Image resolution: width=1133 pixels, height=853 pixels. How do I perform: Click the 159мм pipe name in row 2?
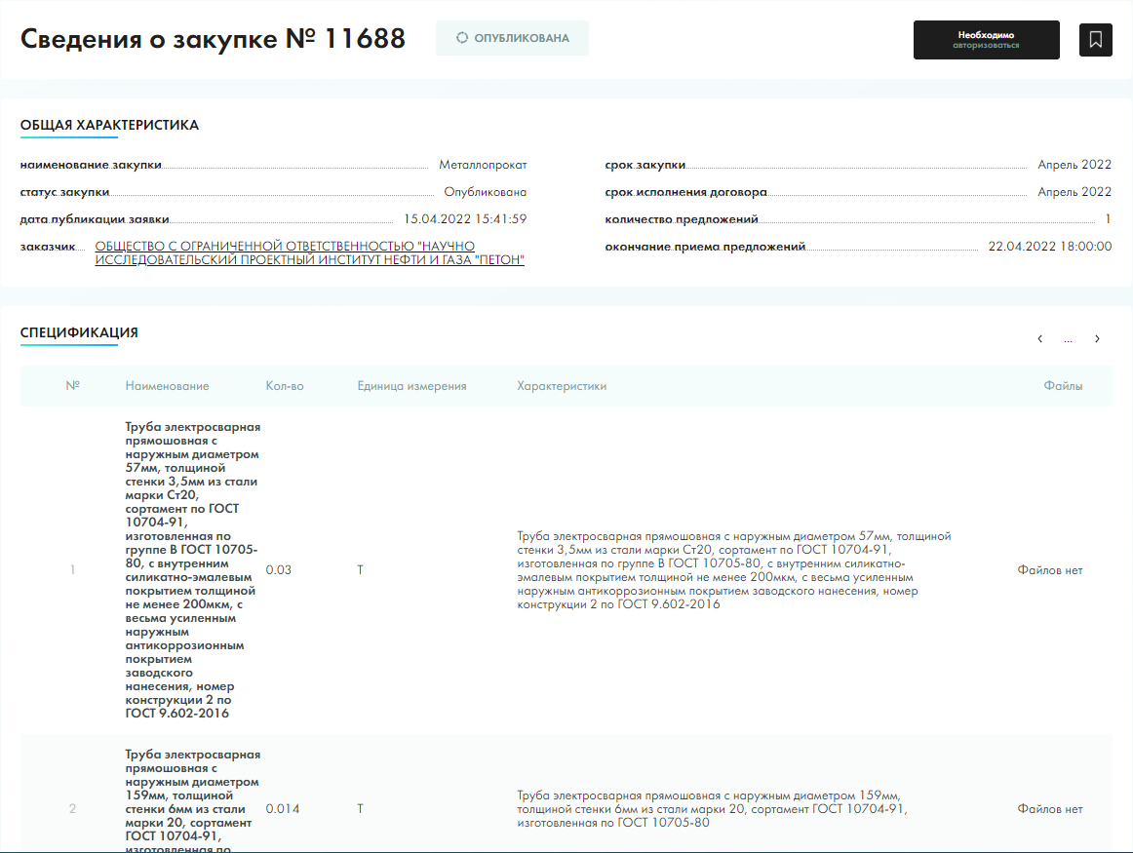coord(192,800)
